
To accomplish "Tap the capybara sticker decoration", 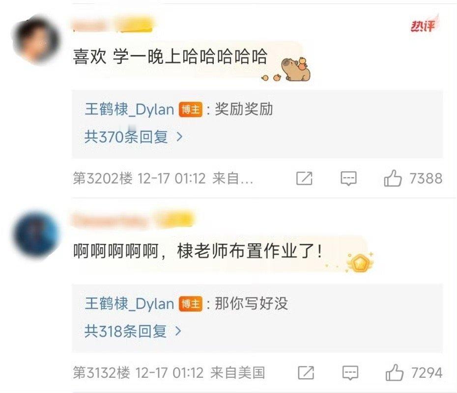I will [x=295, y=69].
